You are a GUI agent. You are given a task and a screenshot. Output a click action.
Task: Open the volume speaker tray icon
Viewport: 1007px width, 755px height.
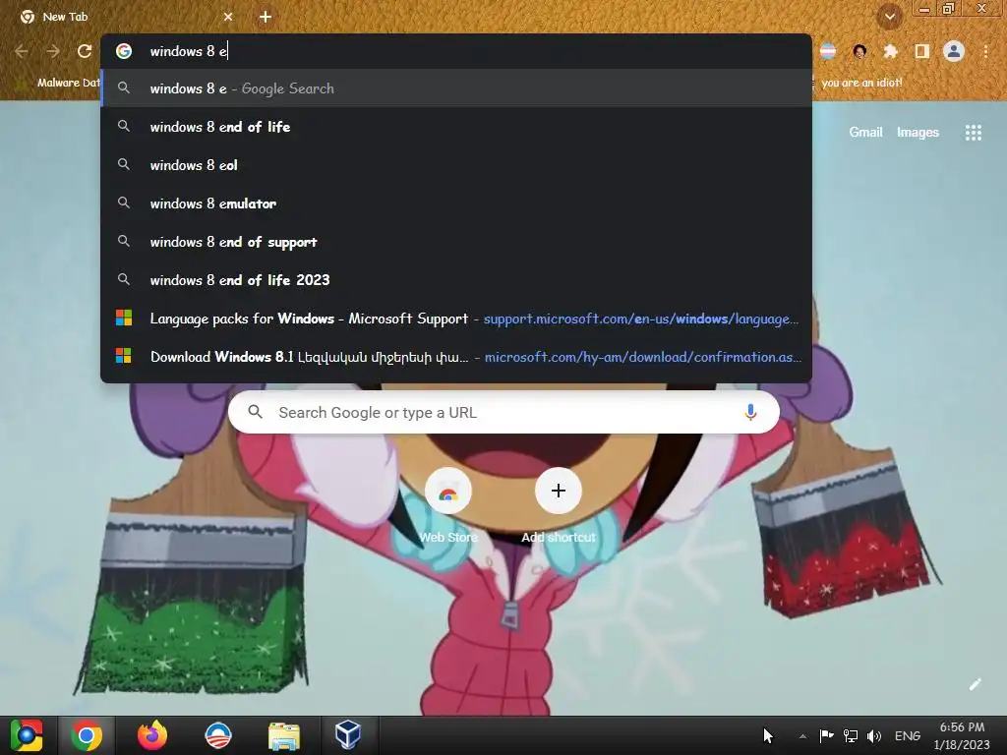(x=873, y=735)
